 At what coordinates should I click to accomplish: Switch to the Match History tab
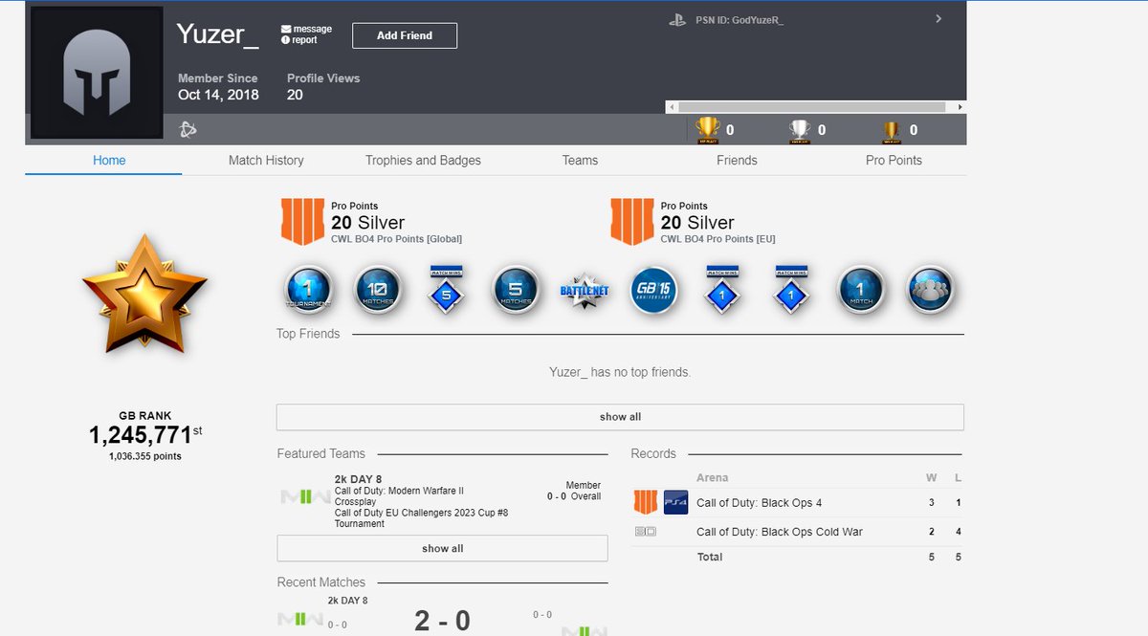266,161
